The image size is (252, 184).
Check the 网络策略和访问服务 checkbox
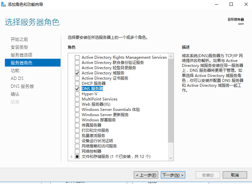(77, 146)
